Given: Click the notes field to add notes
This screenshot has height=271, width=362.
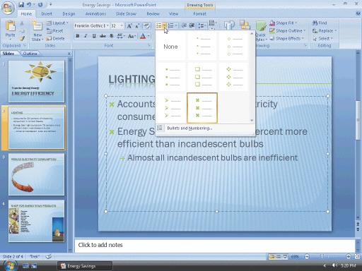Looking at the screenshot, I should 215,245.
